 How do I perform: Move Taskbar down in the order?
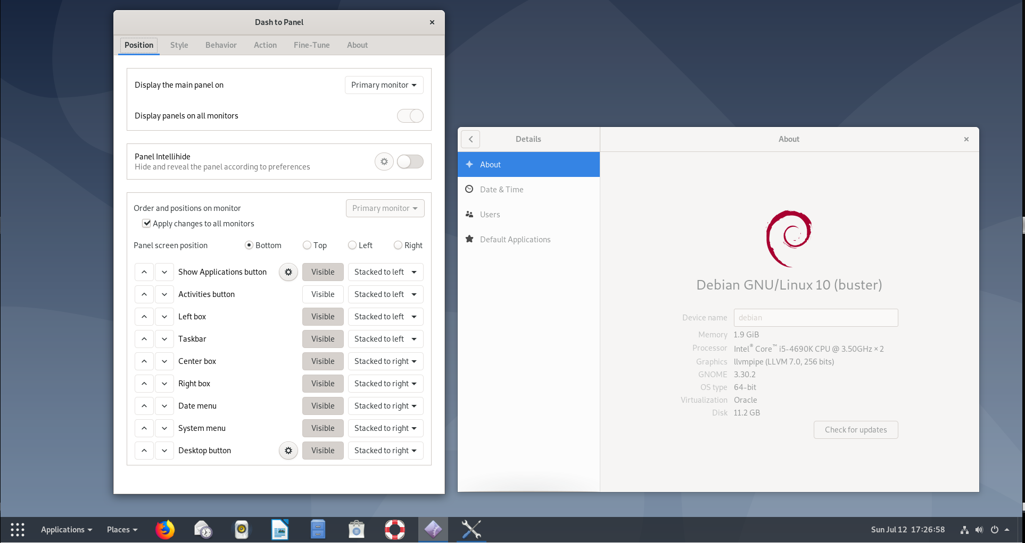pos(164,339)
